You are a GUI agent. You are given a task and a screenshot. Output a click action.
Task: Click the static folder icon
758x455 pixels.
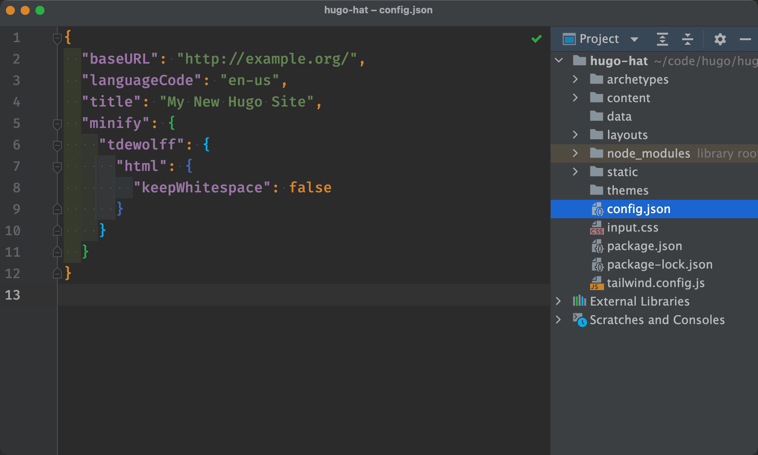(x=596, y=171)
